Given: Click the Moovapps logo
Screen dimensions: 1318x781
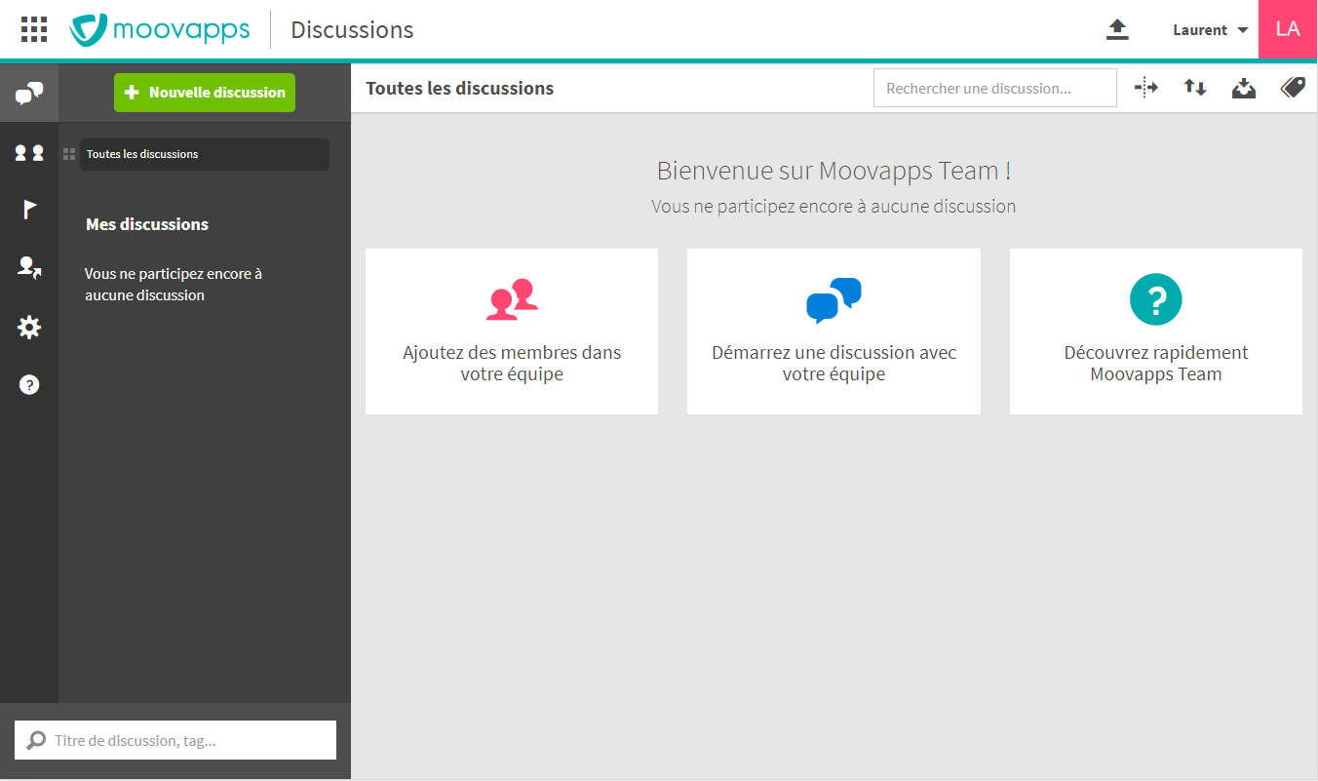Looking at the screenshot, I should pyautogui.click(x=160, y=29).
